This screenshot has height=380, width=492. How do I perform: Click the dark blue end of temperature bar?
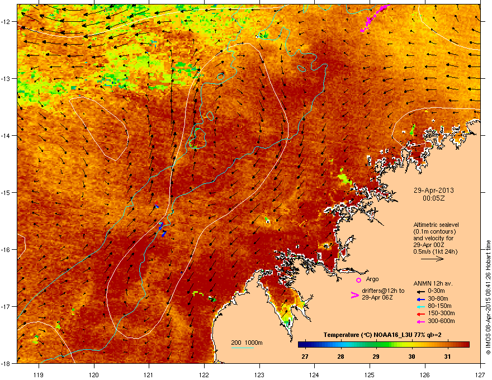[x=301, y=345]
